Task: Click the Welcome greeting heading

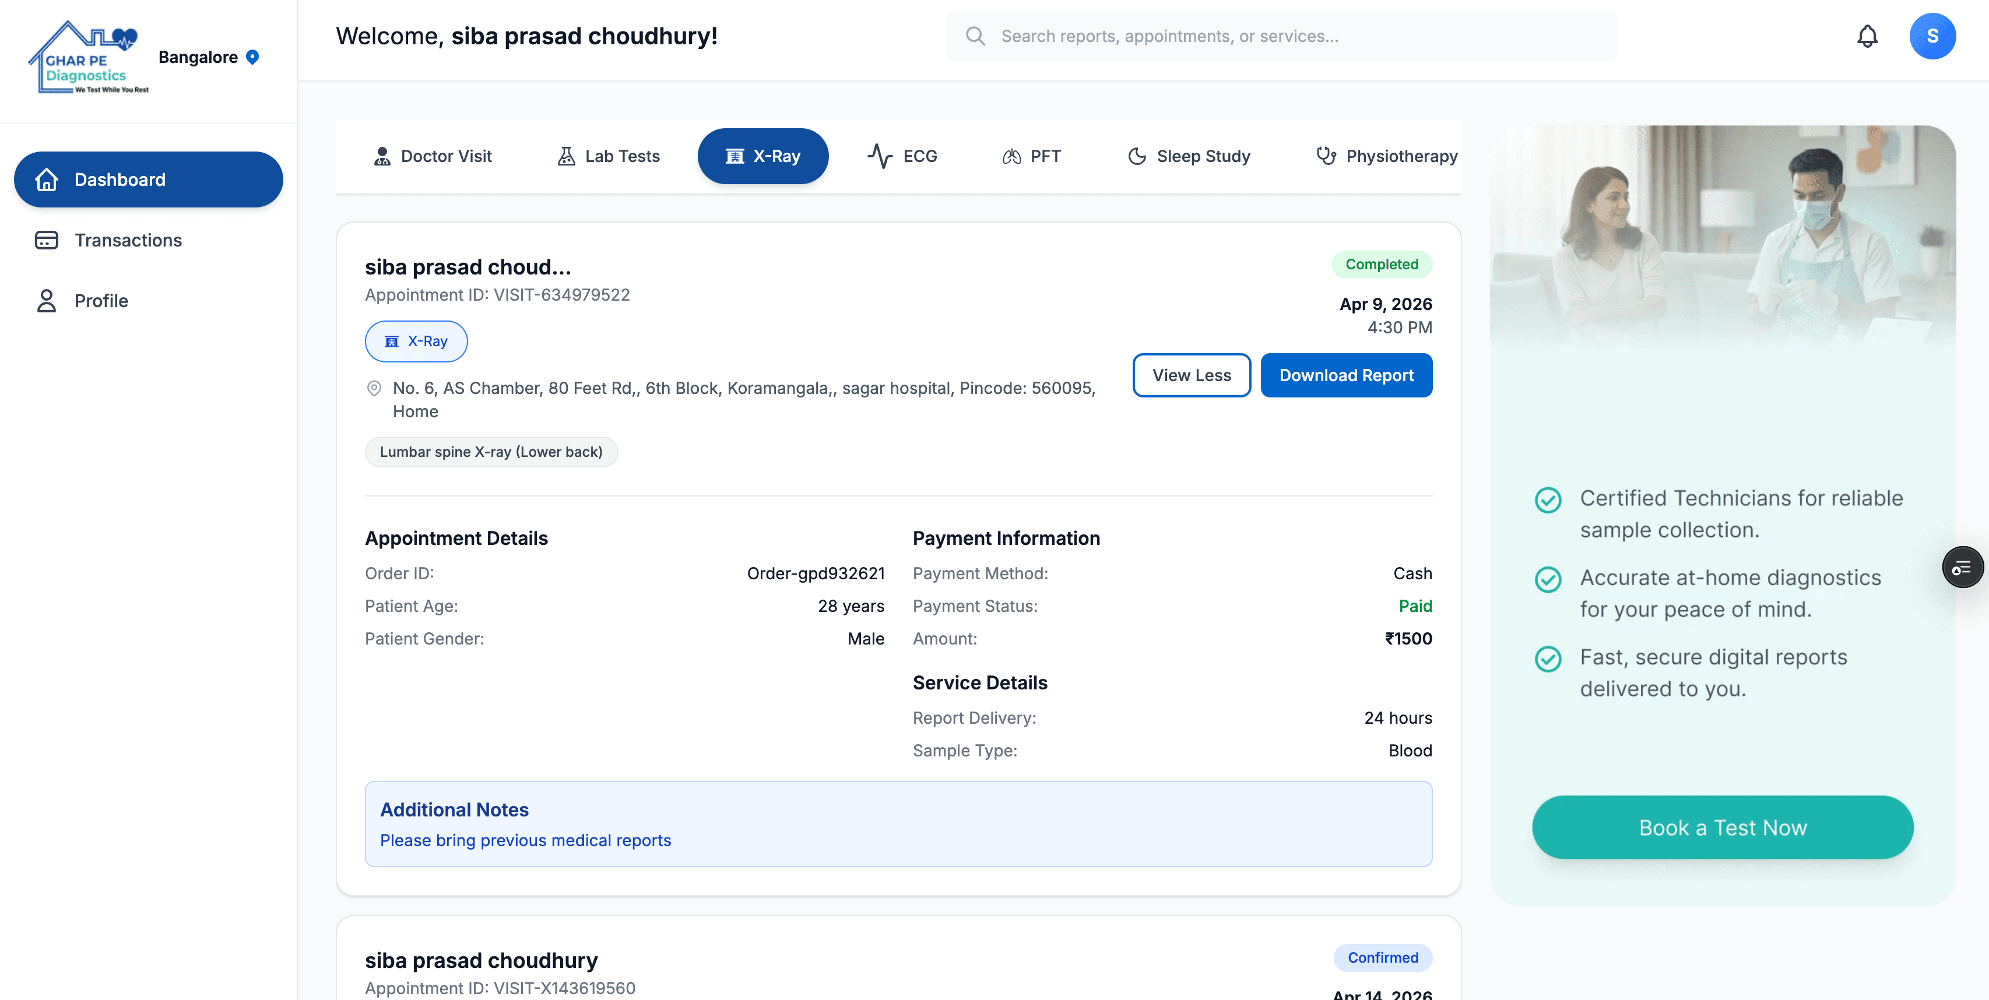Action: 526,36
